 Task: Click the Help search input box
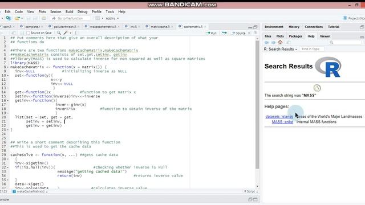345,42
